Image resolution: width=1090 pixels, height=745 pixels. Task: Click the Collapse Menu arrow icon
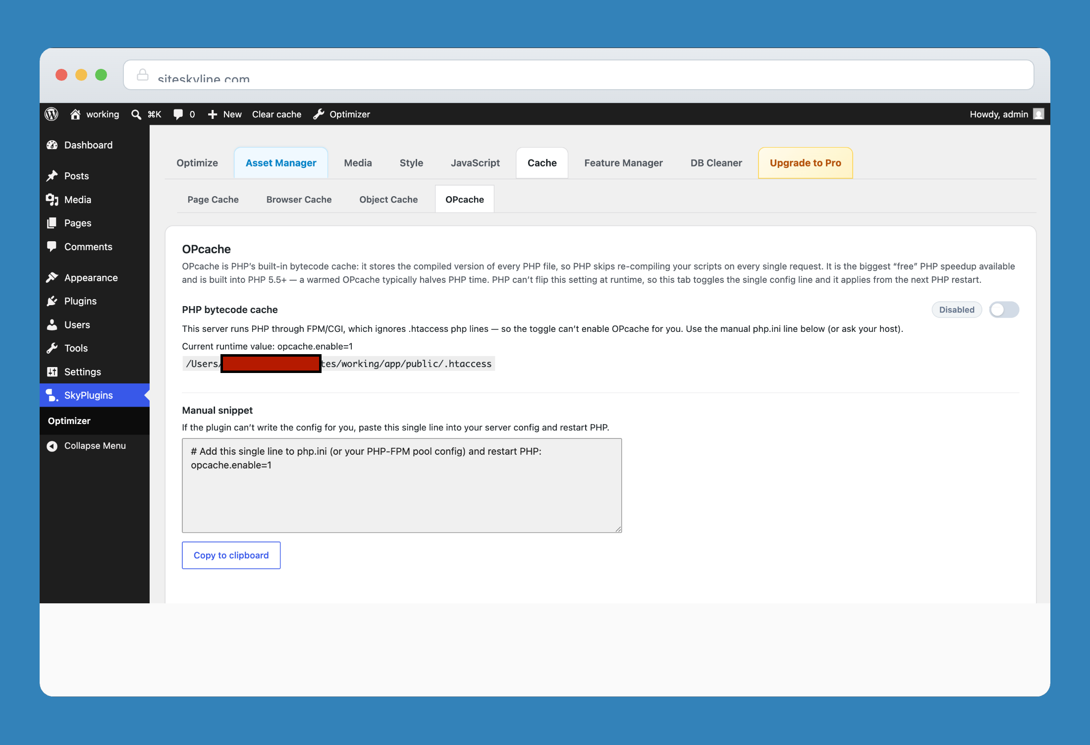tap(52, 446)
